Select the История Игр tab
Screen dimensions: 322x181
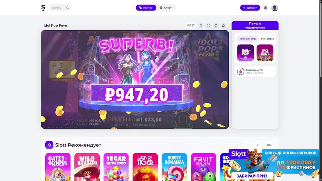click(248, 38)
